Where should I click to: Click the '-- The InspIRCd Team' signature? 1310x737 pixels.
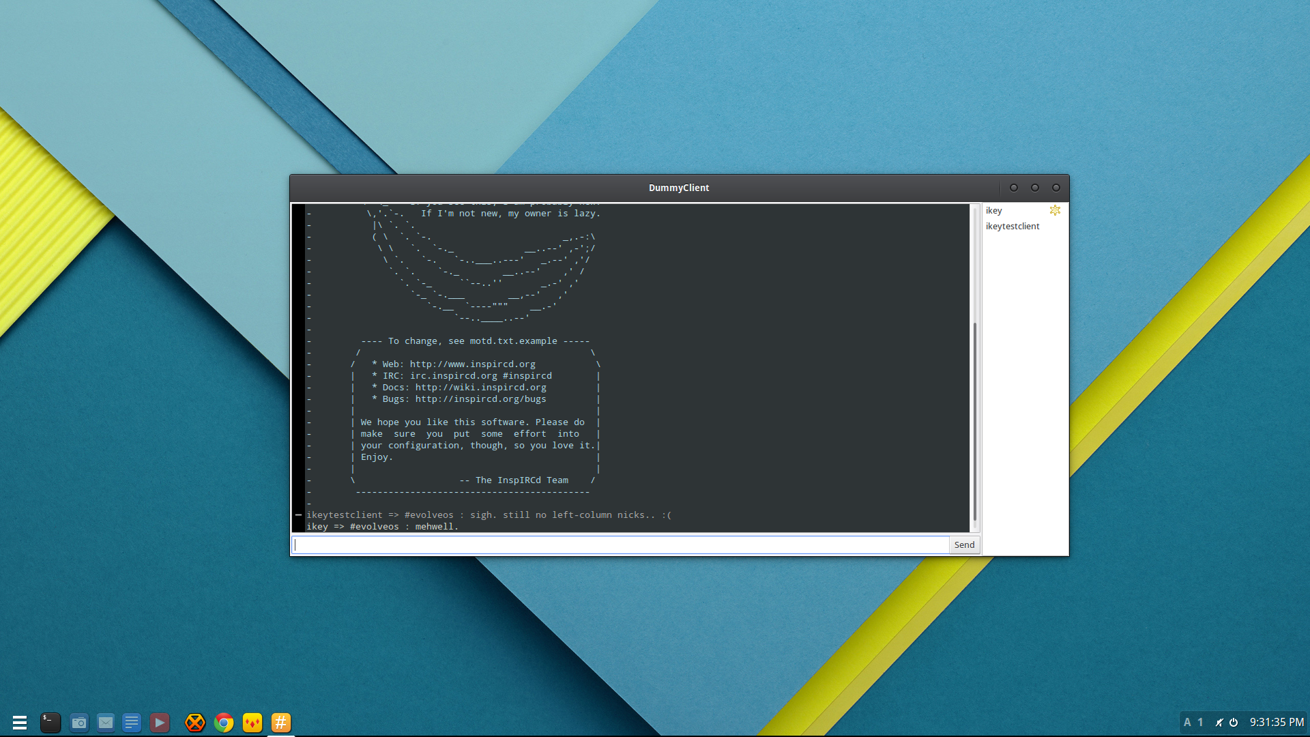pyautogui.click(x=514, y=480)
